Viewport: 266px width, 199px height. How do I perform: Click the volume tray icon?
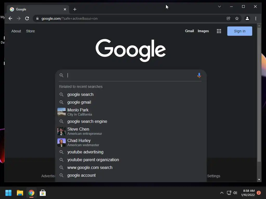click(235, 193)
